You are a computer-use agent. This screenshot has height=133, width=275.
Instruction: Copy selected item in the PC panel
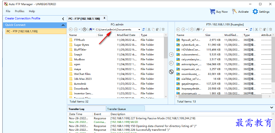pyautogui.click(x=154, y=30)
